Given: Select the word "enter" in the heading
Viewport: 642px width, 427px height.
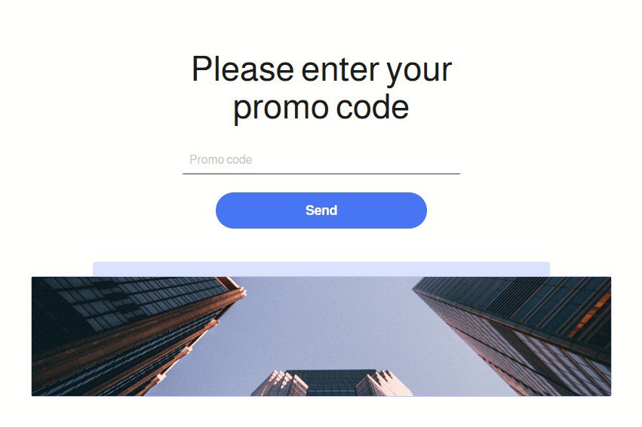Looking at the screenshot, I should pos(339,69).
